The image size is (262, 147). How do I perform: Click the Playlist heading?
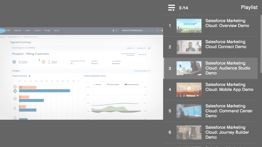click(249, 7)
